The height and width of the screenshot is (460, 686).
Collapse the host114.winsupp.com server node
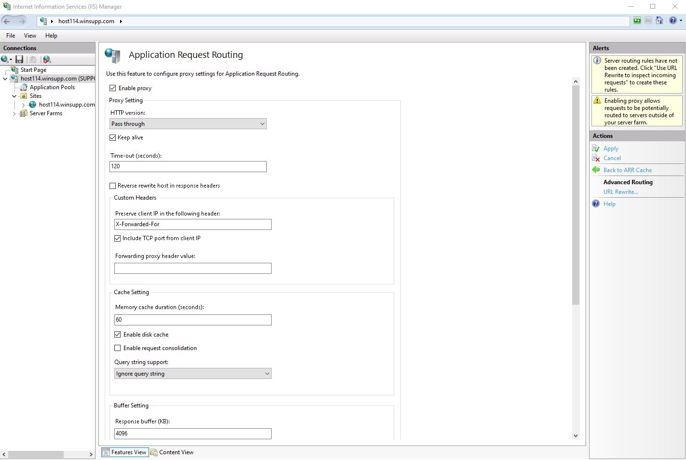click(x=5, y=79)
